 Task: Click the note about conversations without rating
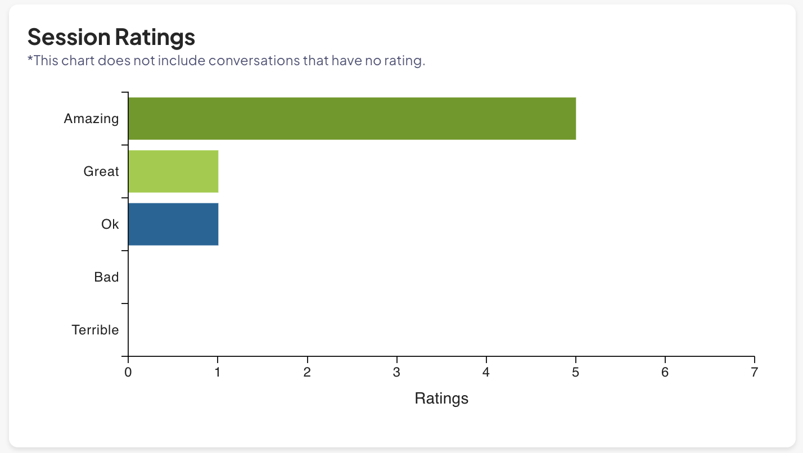coord(226,61)
